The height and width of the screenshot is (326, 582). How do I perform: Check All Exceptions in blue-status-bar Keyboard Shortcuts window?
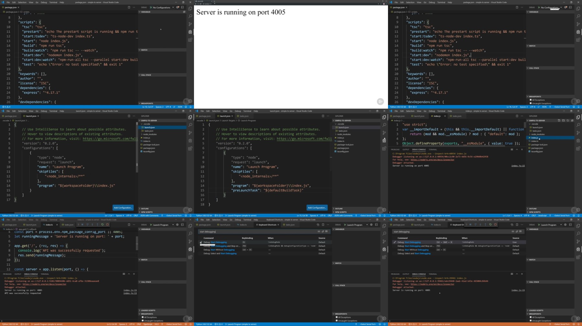pyautogui.click(x=337, y=317)
